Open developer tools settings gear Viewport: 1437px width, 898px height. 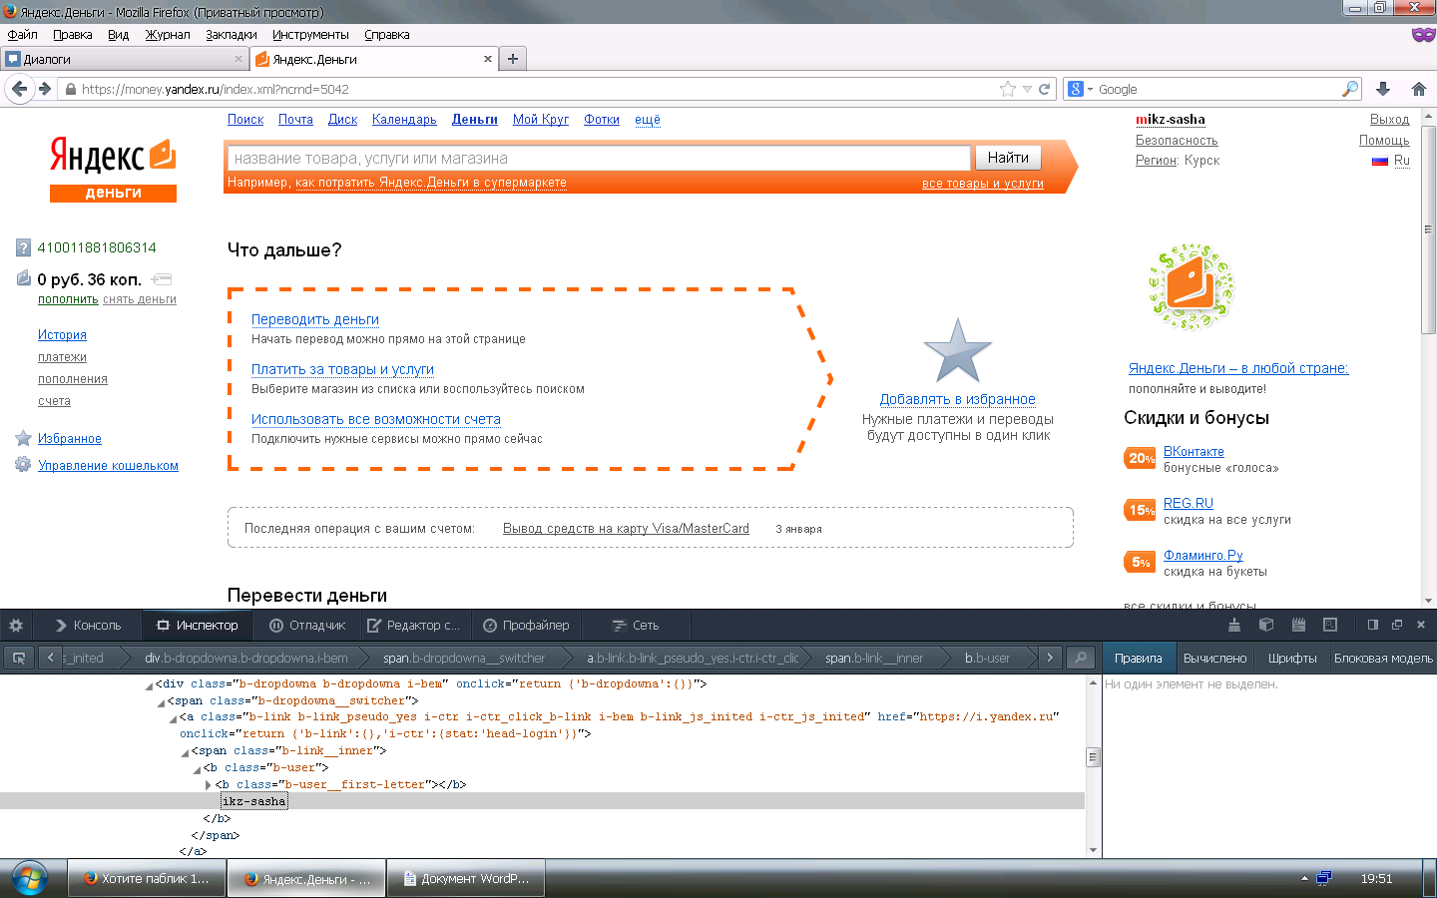pos(16,626)
